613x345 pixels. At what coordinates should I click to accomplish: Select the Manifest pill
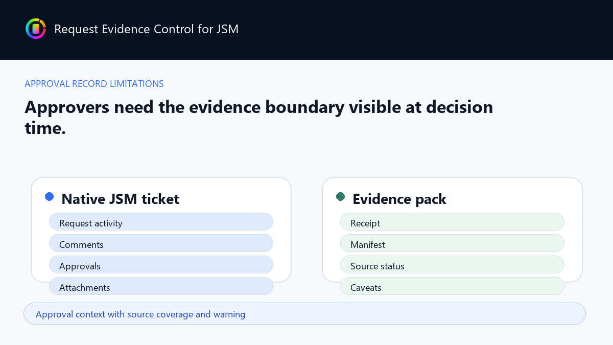(452, 244)
